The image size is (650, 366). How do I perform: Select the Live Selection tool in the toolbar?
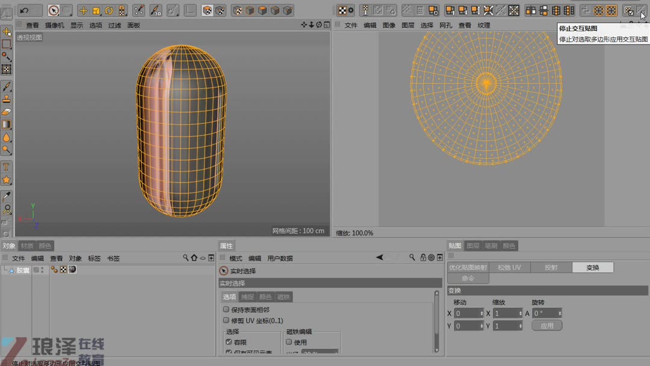point(54,10)
